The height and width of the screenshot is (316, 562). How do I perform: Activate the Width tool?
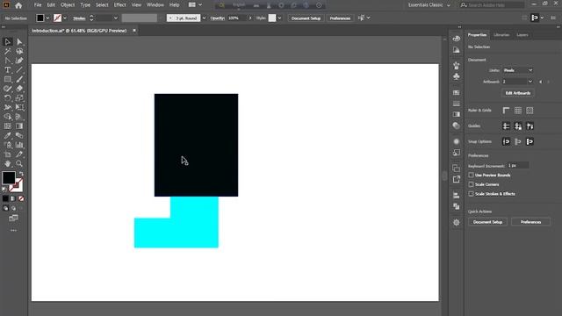point(8,107)
